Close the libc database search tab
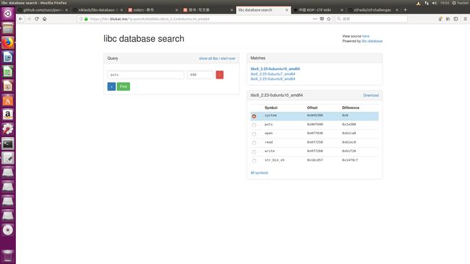 coord(286,10)
